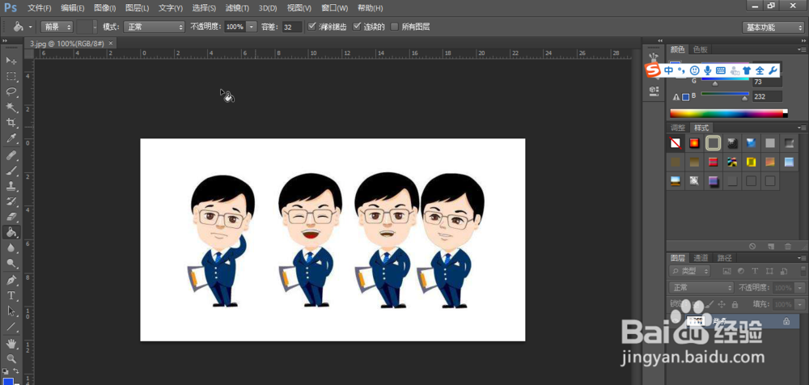Select the Hand tool
This screenshot has height=385, width=809.
point(11,343)
